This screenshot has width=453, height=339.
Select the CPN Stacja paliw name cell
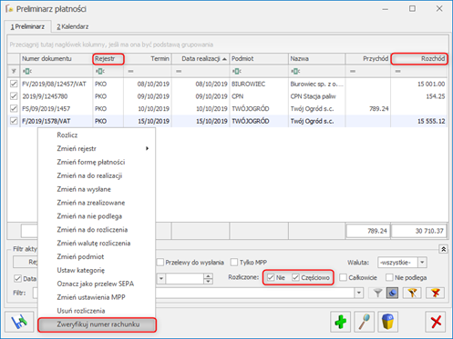[x=316, y=96]
